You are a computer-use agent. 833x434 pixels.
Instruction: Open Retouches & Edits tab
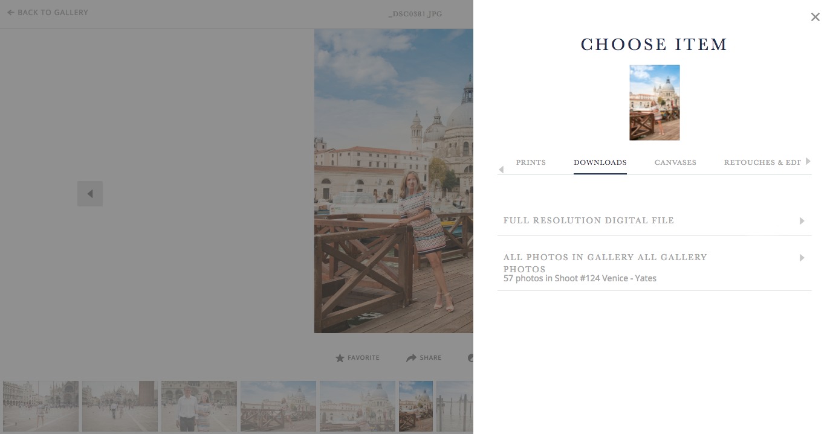coord(762,162)
